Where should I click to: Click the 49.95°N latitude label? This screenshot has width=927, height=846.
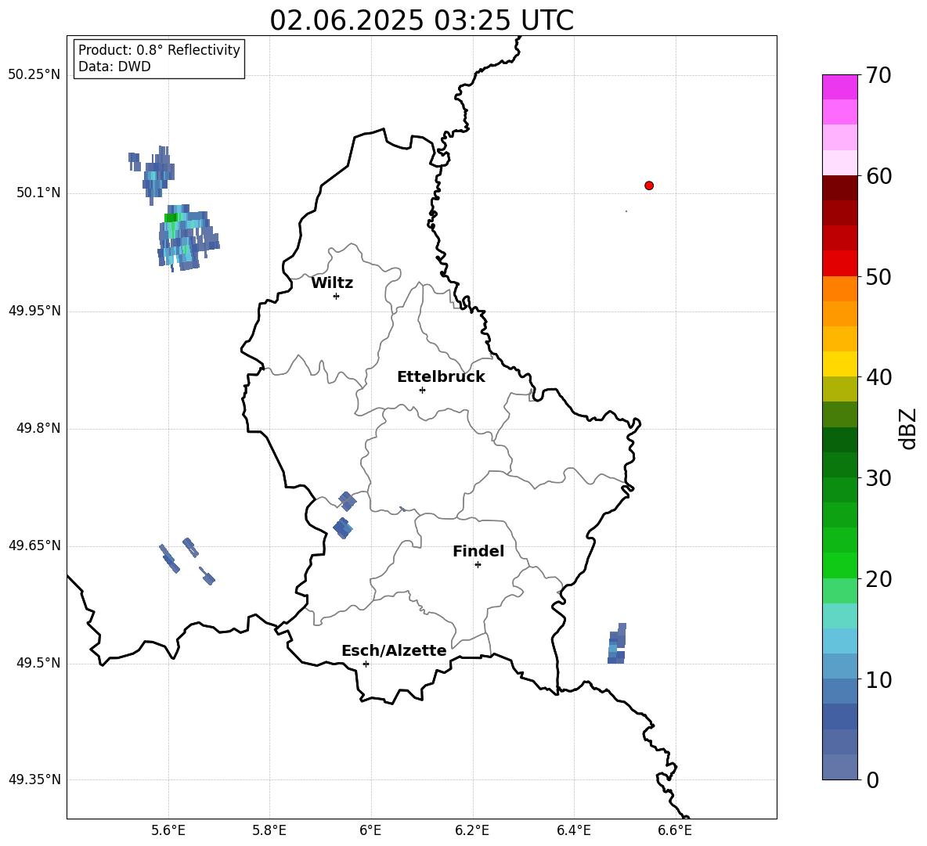point(34,311)
